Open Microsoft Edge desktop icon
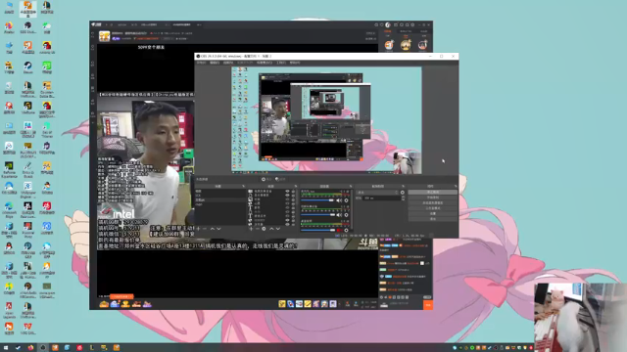The width and height of the screenshot is (627, 352). pyautogui.click(x=9, y=209)
